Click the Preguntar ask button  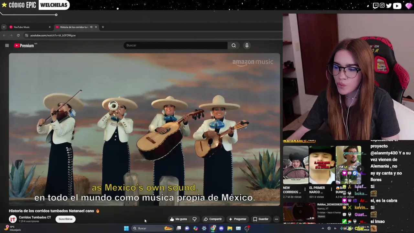click(237, 219)
